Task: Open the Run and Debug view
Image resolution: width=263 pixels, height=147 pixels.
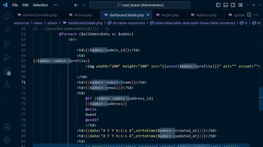Action: [x=7, y=57]
